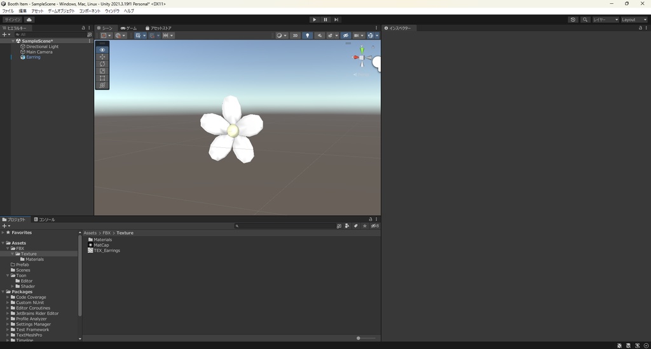The height and width of the screenshot is (349, 651).
Task: Toggle hidden objects visibility in Scene toolbar
Action: coord(345,36)
